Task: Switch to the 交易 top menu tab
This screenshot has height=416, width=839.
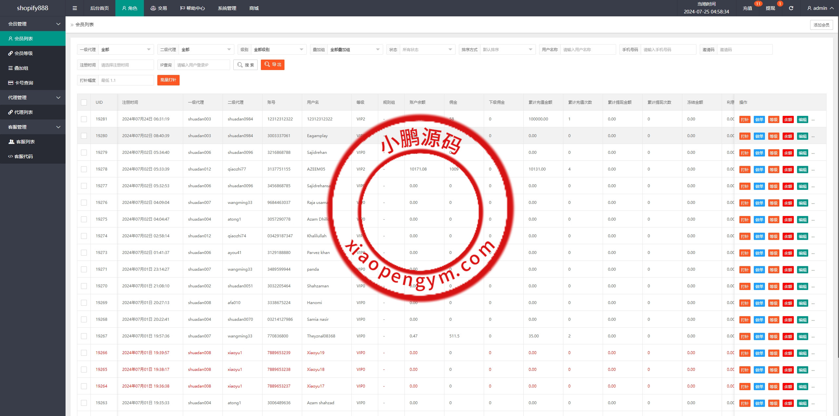Action: pos(159,8)
